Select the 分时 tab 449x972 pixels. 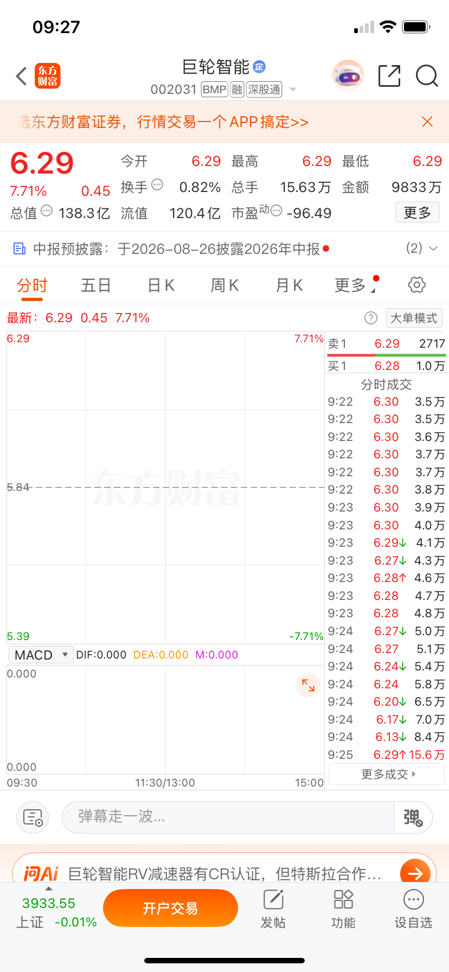(32, 285)
